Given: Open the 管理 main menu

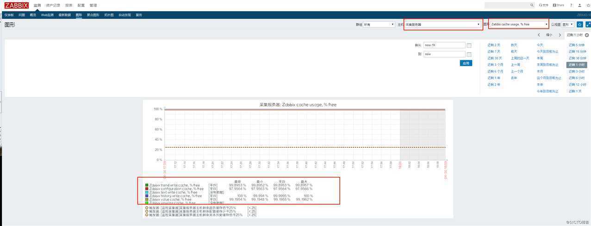Looking at the screenshot, I should tap(93, 6).
